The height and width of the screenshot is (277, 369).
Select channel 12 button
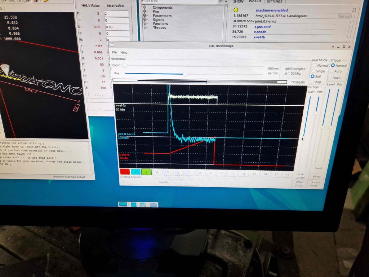pos(243,173)
